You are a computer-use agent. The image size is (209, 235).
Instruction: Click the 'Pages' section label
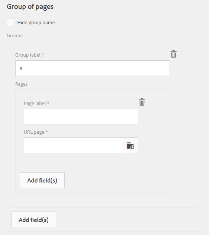[22, 84]
